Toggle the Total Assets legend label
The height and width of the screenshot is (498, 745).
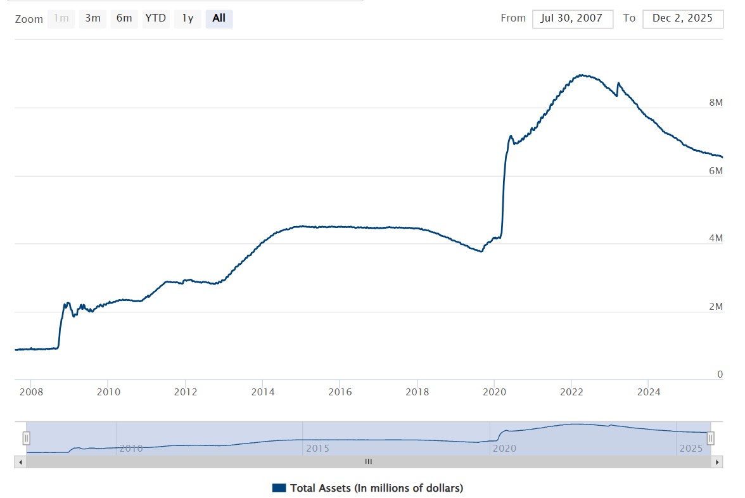(376, 488)
